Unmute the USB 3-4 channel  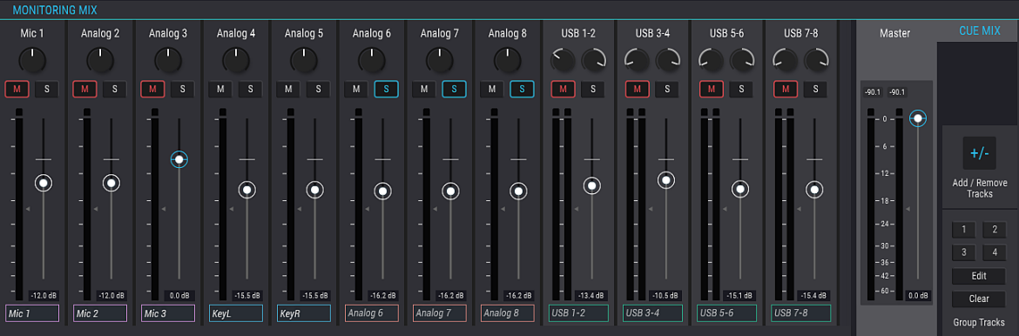(x=637, y=89)
